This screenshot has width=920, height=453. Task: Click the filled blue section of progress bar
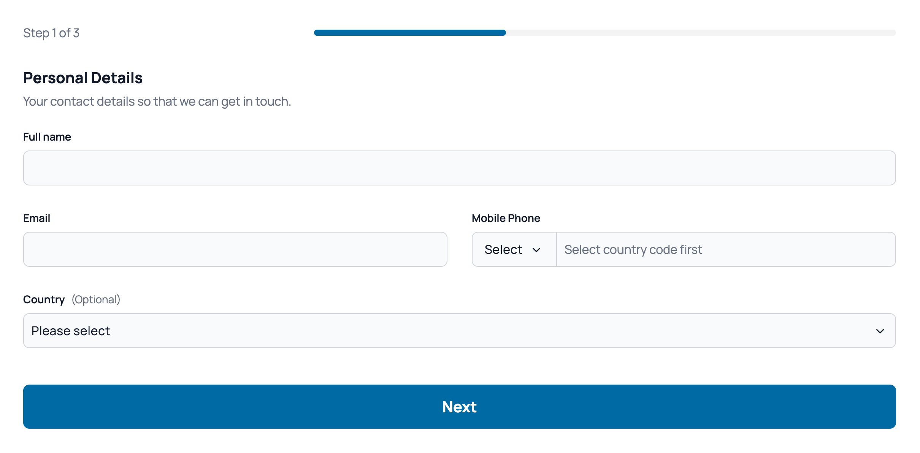[409, 33]
